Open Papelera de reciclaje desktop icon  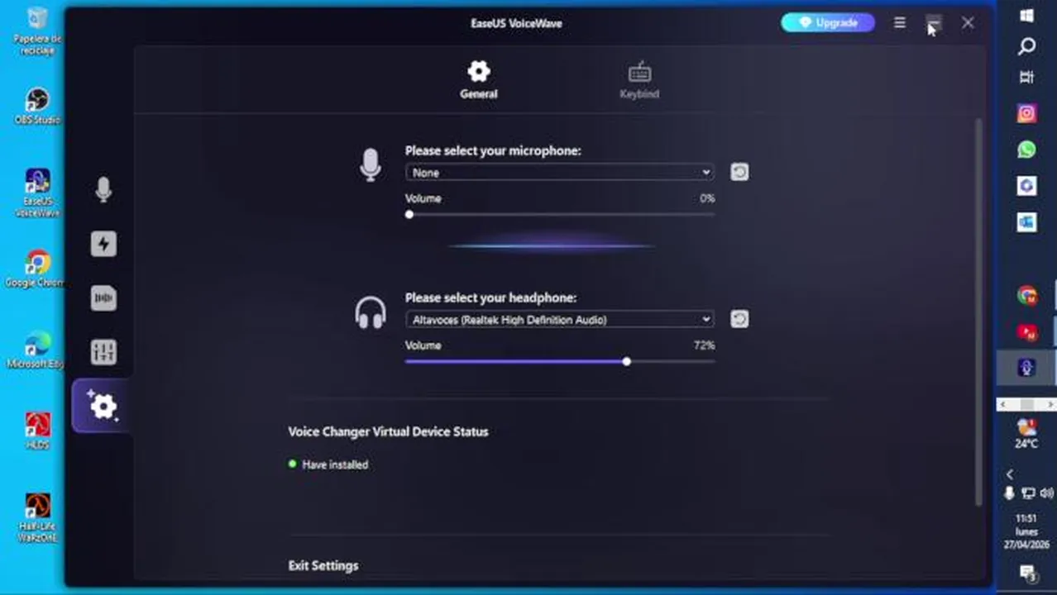(37, 31)
